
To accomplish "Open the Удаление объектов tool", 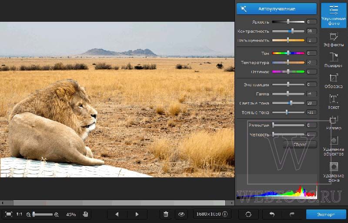I will pos(334,146).
